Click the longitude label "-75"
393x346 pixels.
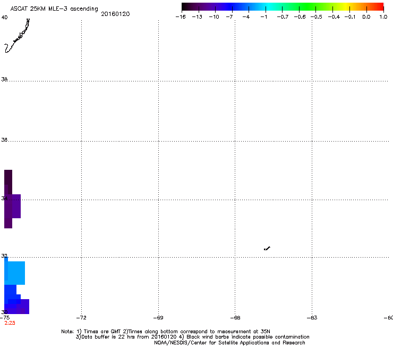(x=5, y=317)
